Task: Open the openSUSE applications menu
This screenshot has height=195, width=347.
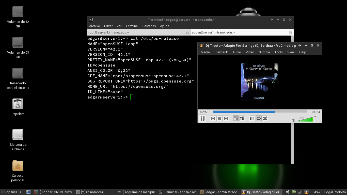Action: pyautogui.click(x=12, y=192)
